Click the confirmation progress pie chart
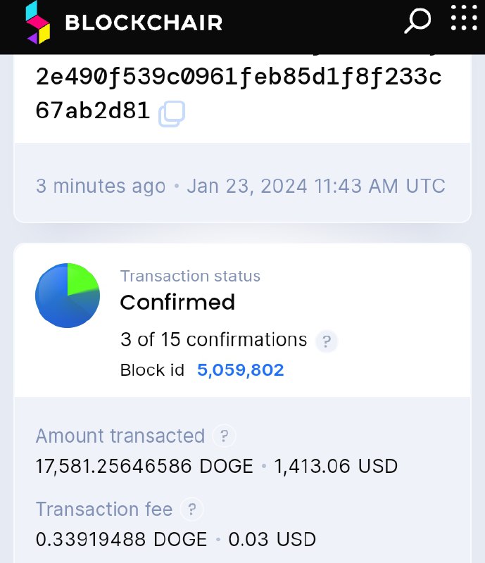This screenshot has height=563, width=485. pos(68,296)
